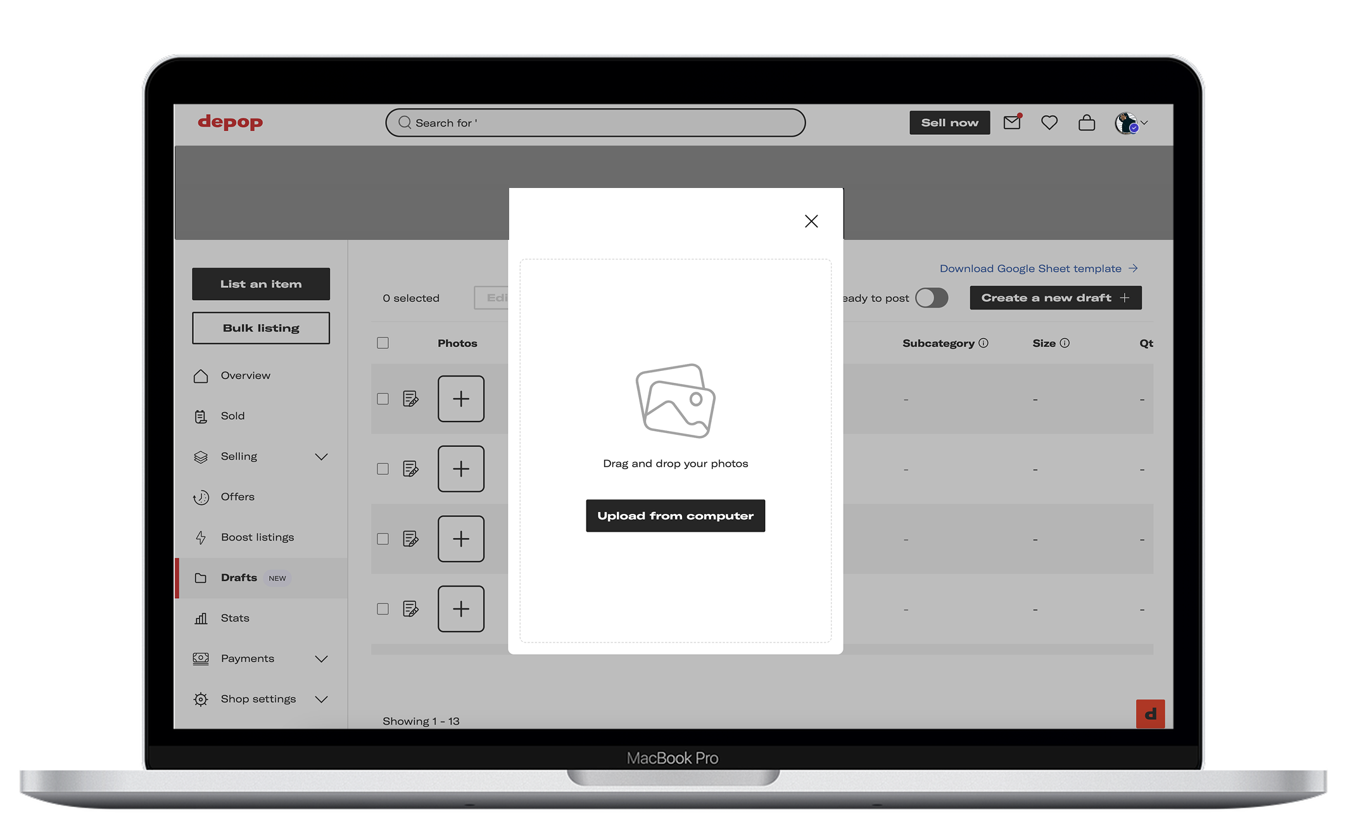Go to Stats in the sidebar
The width and height of the screenshot is (1347, 833).
[x=235, y=618]
